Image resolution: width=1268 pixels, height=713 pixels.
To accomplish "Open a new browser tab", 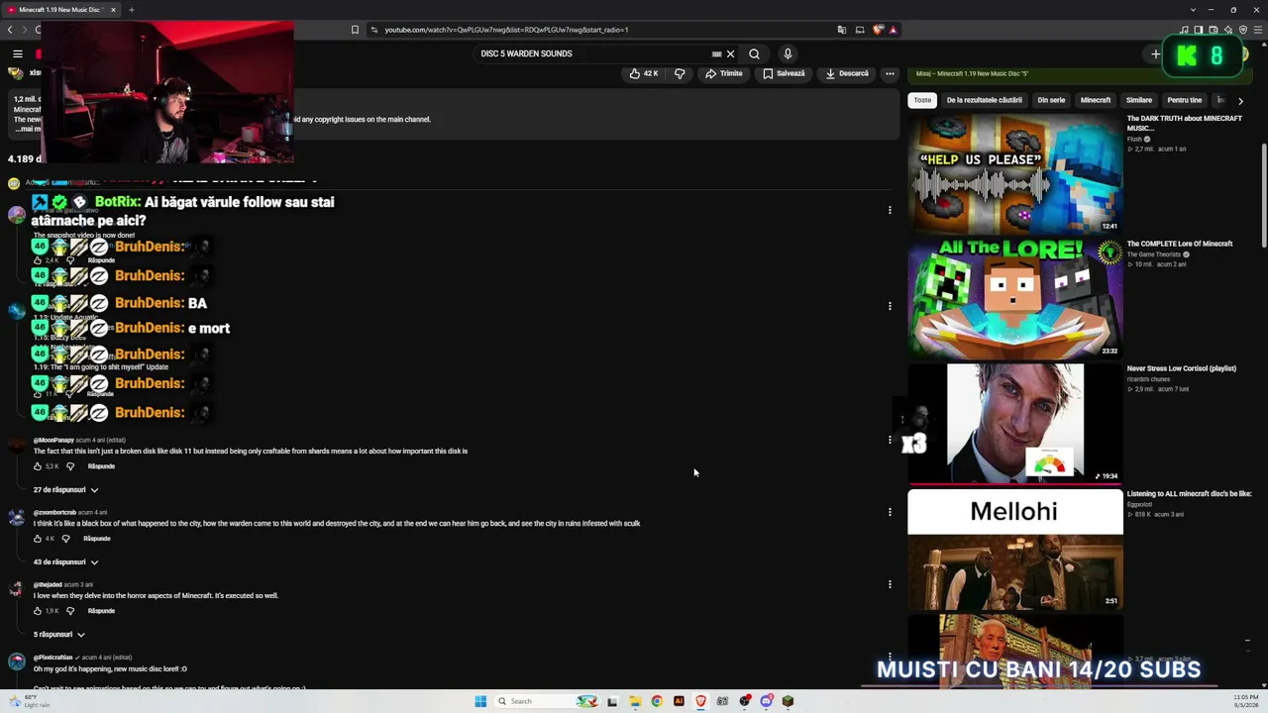I will [131, 10].
